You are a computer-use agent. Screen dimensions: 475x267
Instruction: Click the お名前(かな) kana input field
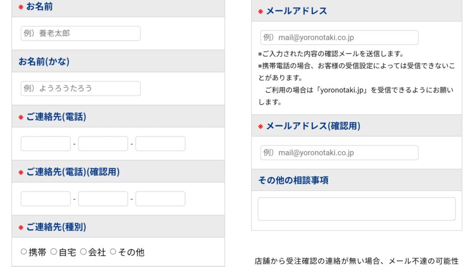pyautogui.click(x=81, y=89)
